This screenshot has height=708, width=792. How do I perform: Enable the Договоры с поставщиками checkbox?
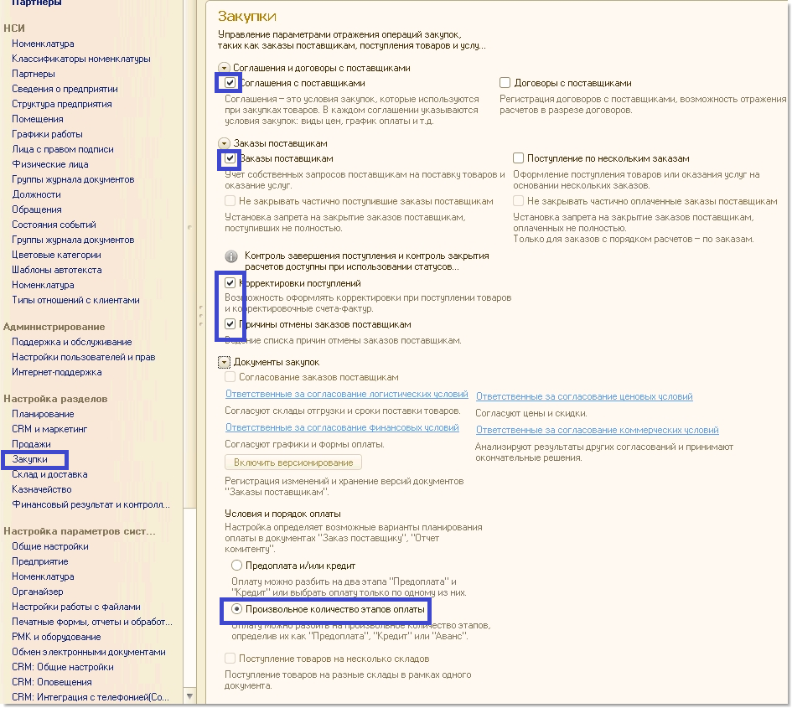pos(505,83)
